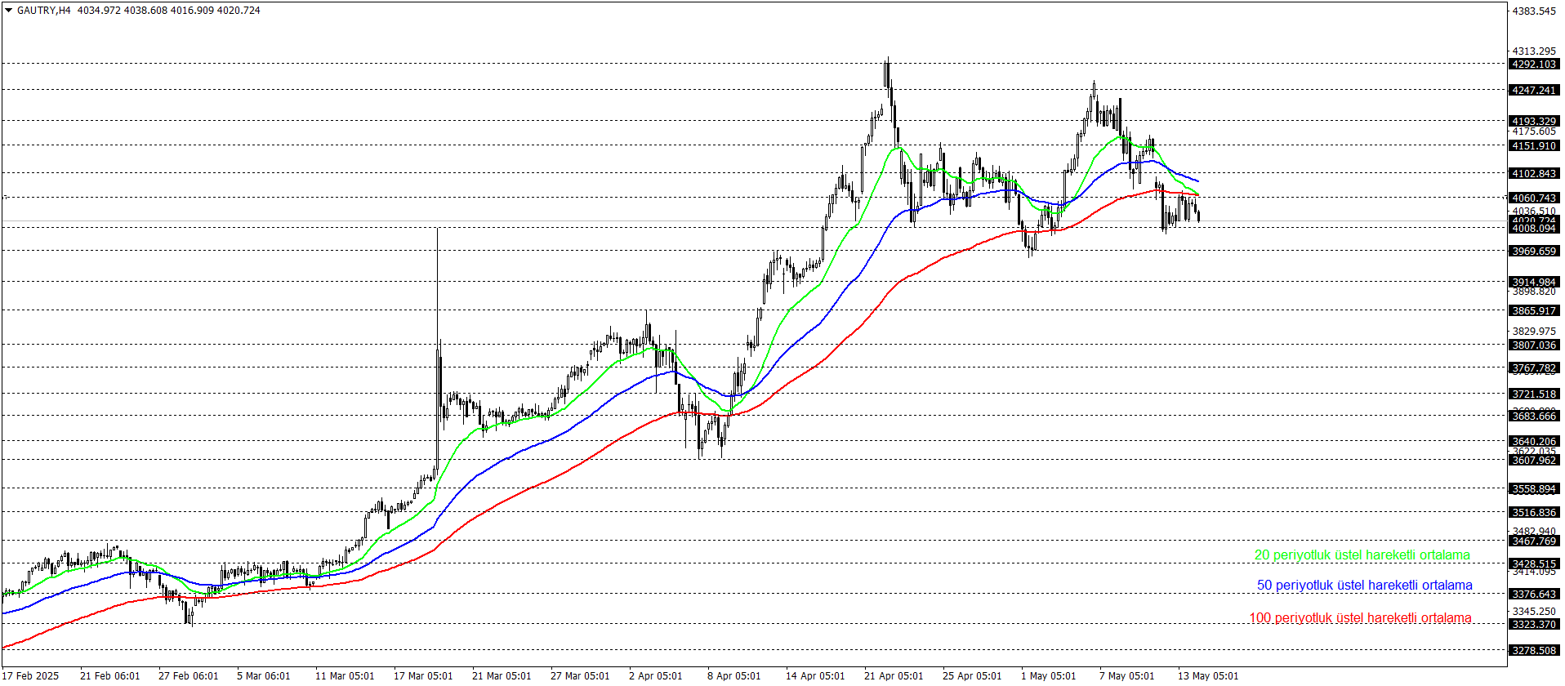Click the 21 Mar 05:01 date label

click(x=502, y=676)
